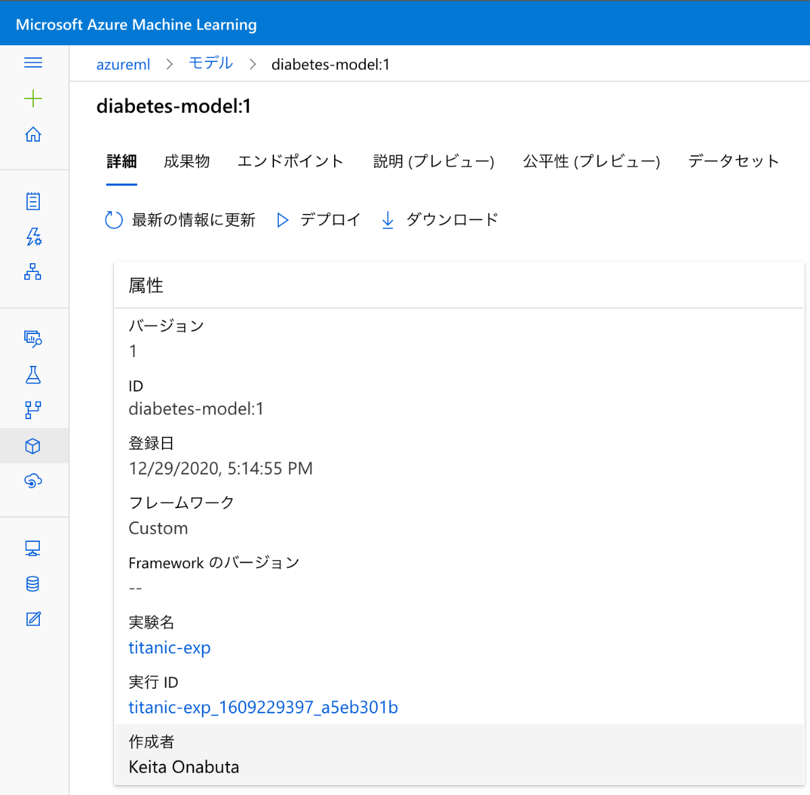Click 最新の情報に更新 button
Screen dimensions: 810x795
(180, 220)
